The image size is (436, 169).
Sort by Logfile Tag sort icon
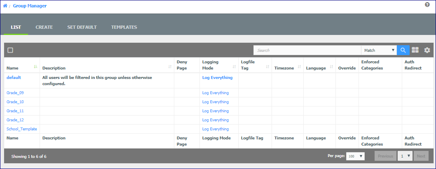tap(267, 67)
